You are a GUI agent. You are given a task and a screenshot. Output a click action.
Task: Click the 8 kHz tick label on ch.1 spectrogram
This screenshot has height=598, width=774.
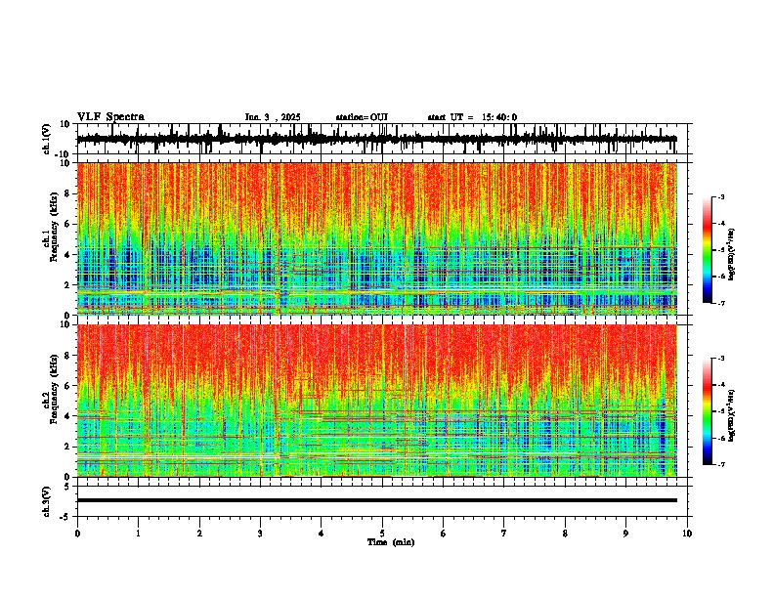pyautogui.click(x=68, y=193)
